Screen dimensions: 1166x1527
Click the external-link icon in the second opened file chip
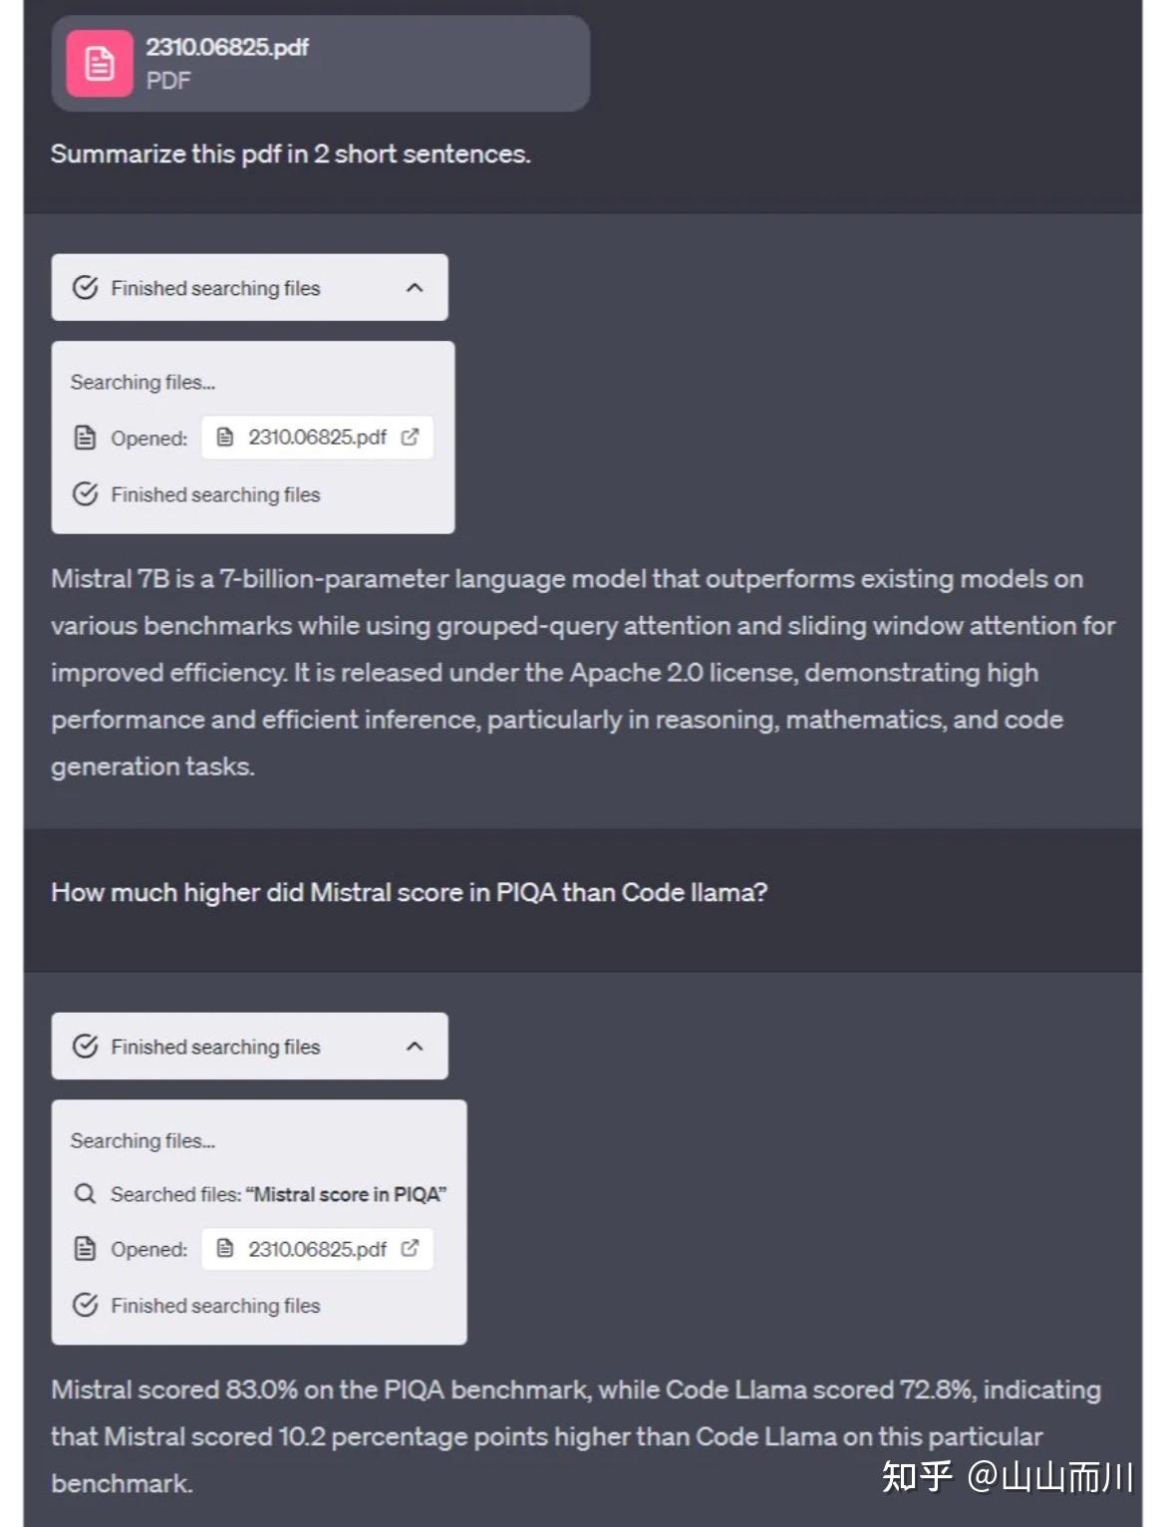tap(410, 1249)
